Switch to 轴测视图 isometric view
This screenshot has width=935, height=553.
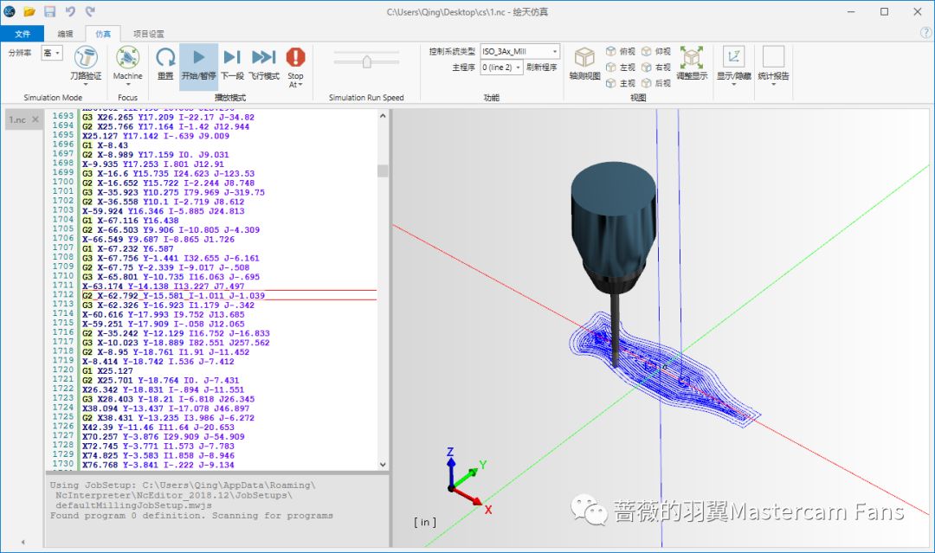pos(584,64)
